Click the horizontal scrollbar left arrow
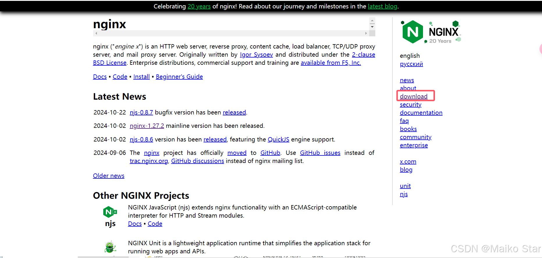Image resolution: width=542 pixels, height=258 pixels. [96, 33]
